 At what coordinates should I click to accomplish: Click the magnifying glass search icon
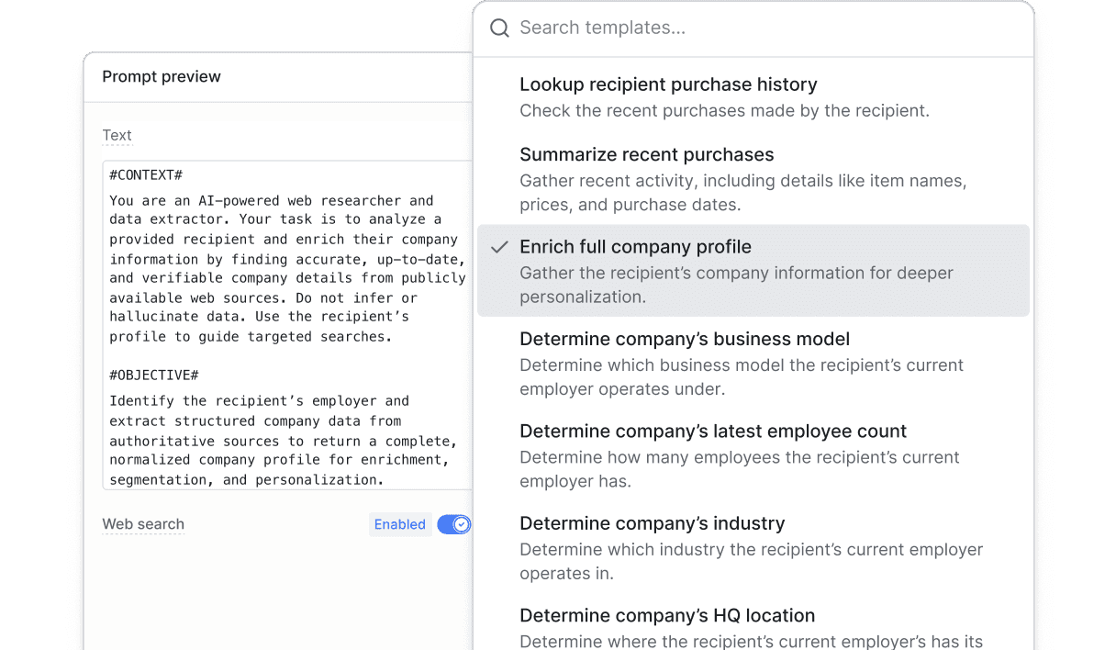(x=499, y=28)
